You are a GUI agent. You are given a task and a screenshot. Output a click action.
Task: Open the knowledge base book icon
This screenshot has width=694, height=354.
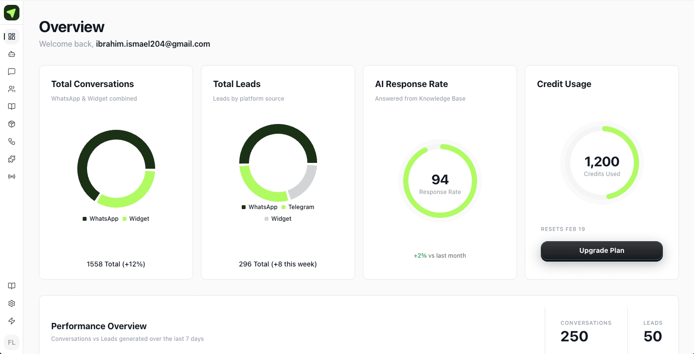click(12, 106)
